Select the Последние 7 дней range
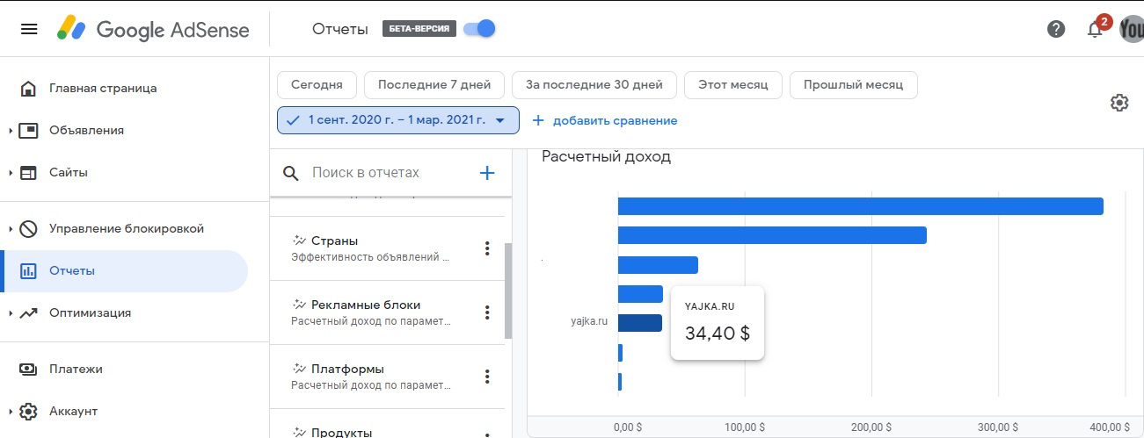1144x438 pixels. point(434,85)
